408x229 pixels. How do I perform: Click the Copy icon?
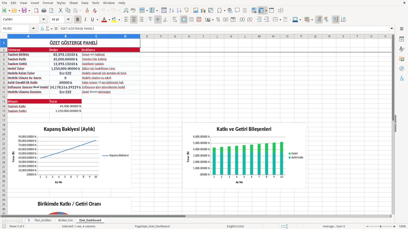point(68,11)
